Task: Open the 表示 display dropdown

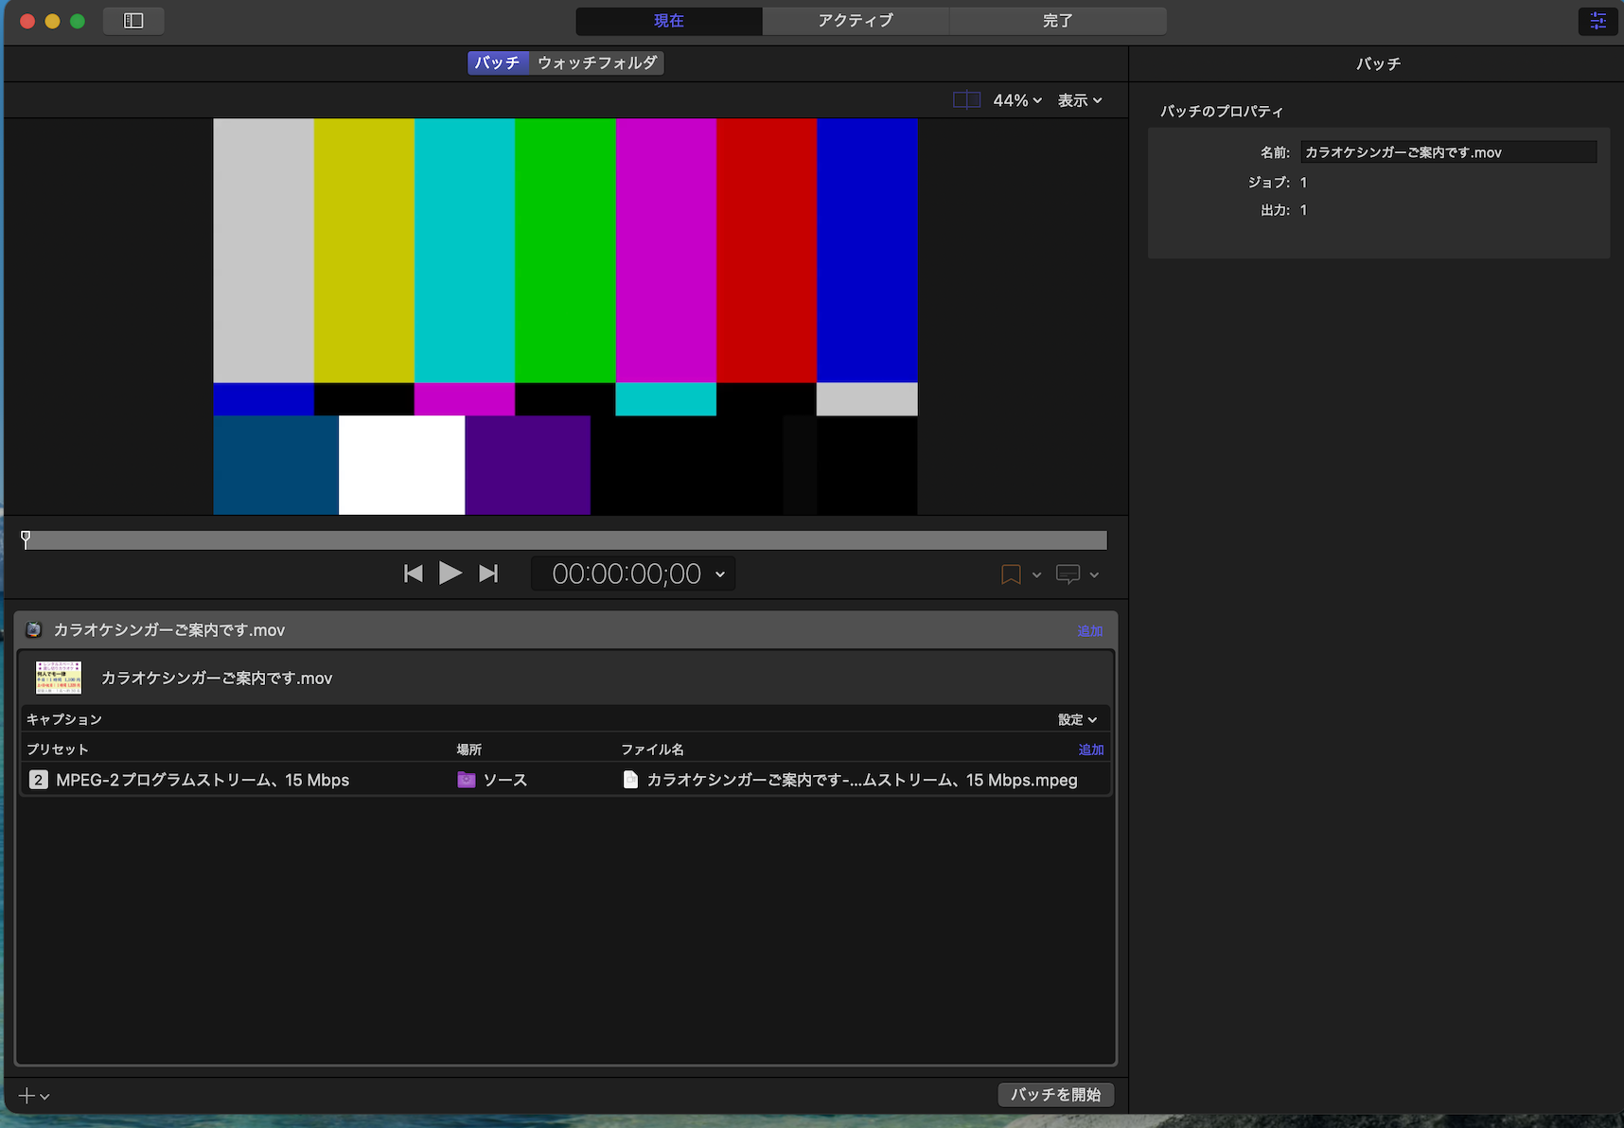Action: pyautogui.click(x=1080, y=100)
